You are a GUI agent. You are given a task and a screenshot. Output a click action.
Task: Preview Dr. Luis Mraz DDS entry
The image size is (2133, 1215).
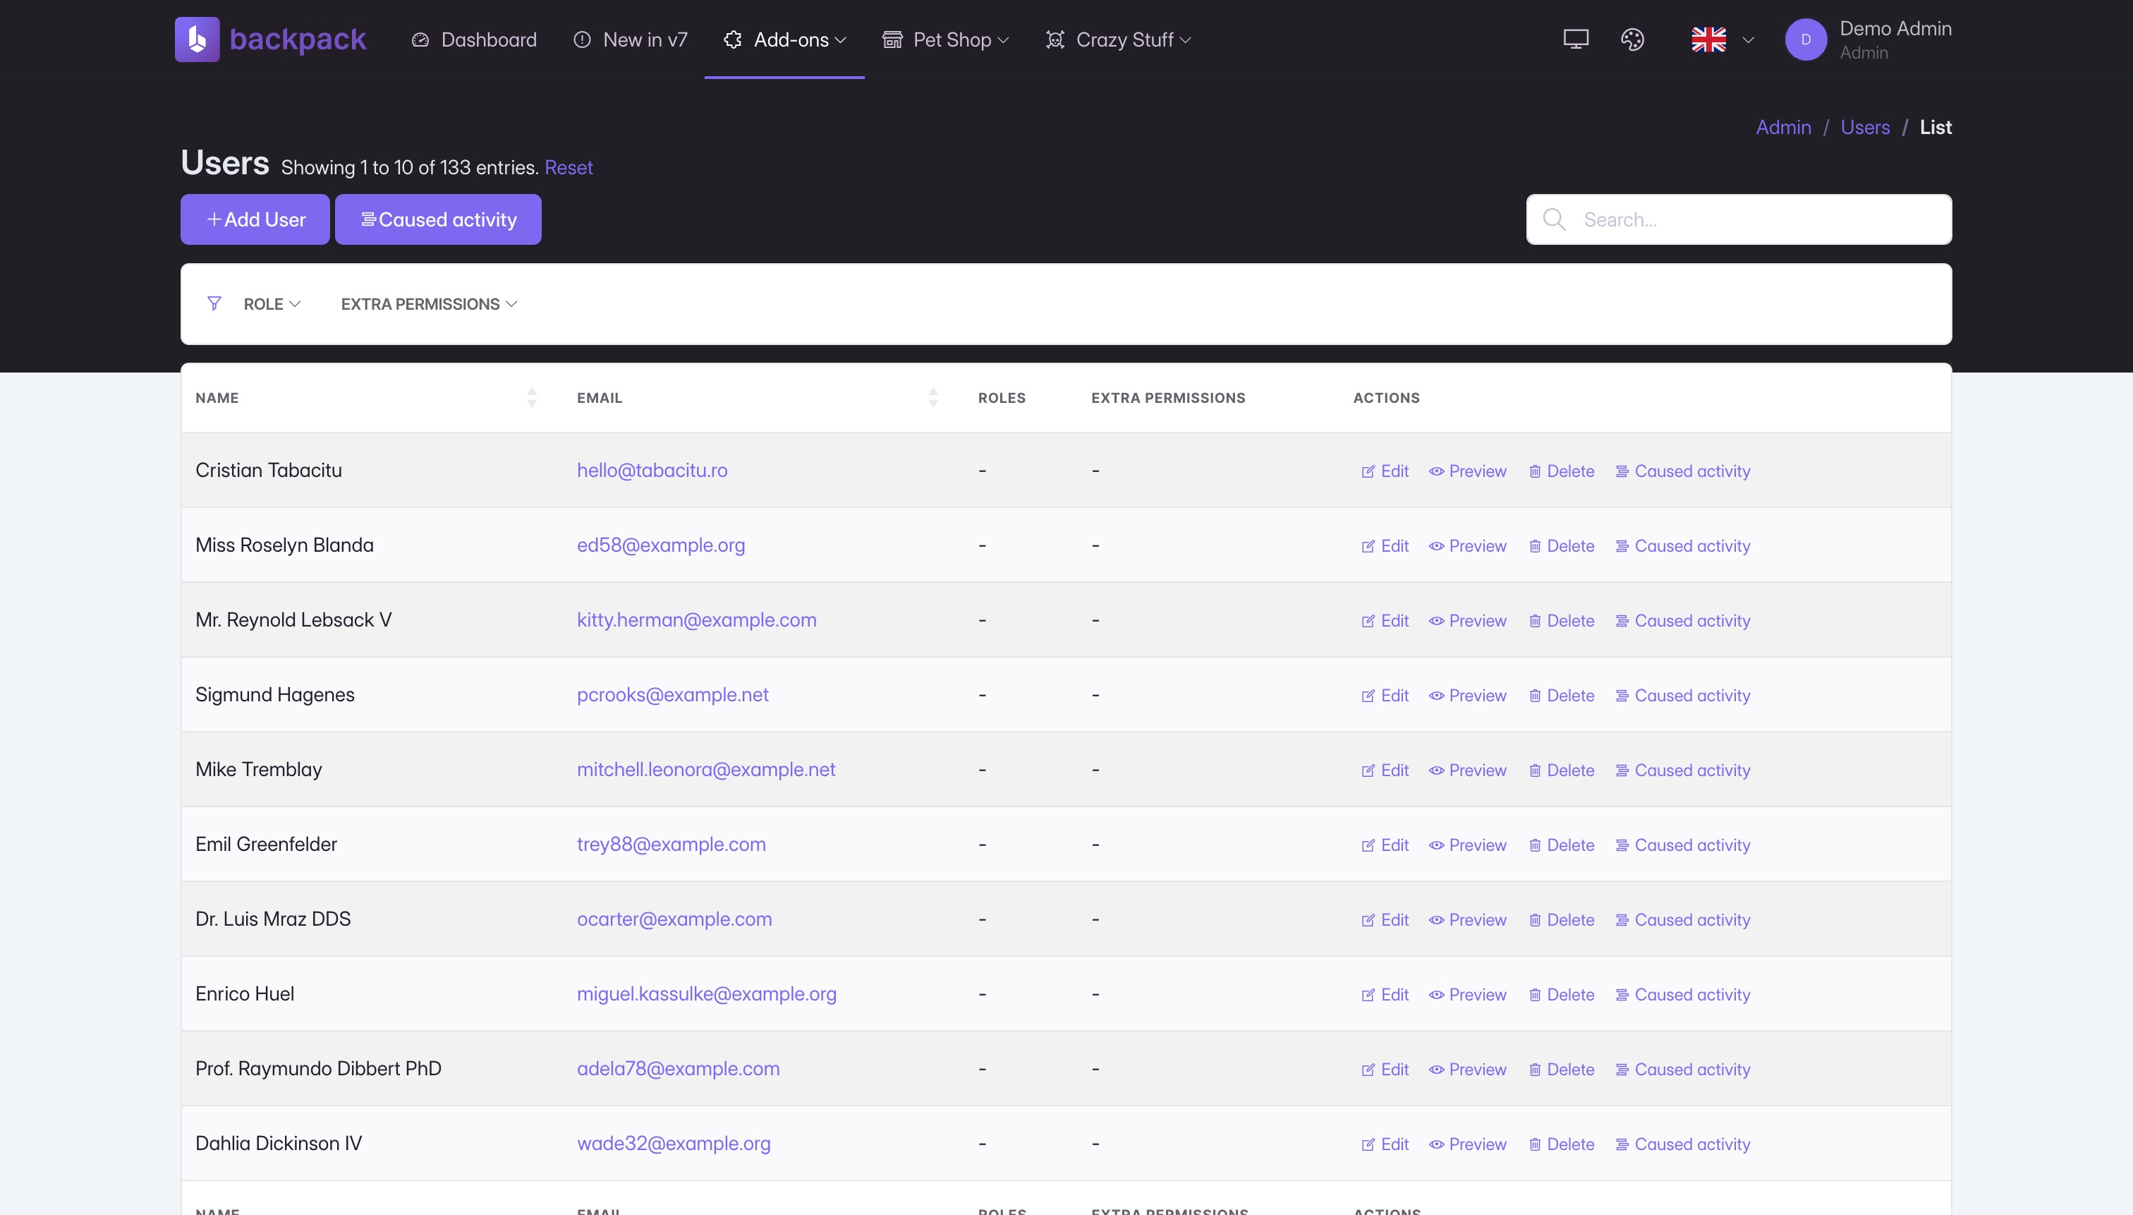click(1467, 919)
